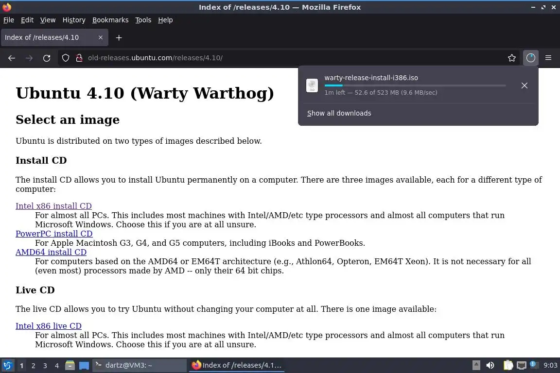560x373 pixels.
Task: Bookmark this page with the star
Action: pos(511,58)
